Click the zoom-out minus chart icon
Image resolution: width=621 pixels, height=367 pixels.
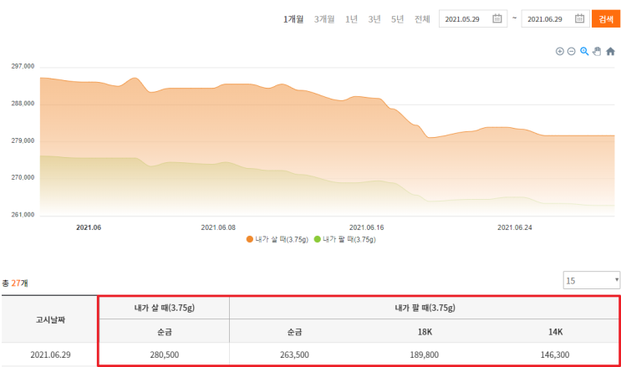pos(571,52)
